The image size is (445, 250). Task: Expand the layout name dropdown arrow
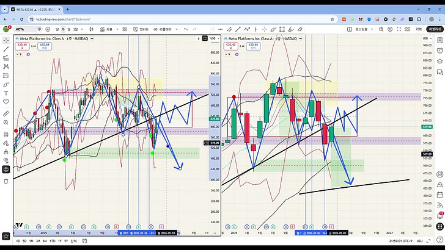pos(372,29)
